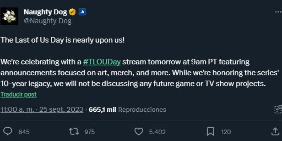Open the @Naughty_Dog handle link
Screen dimensions: 282x141
47,21
